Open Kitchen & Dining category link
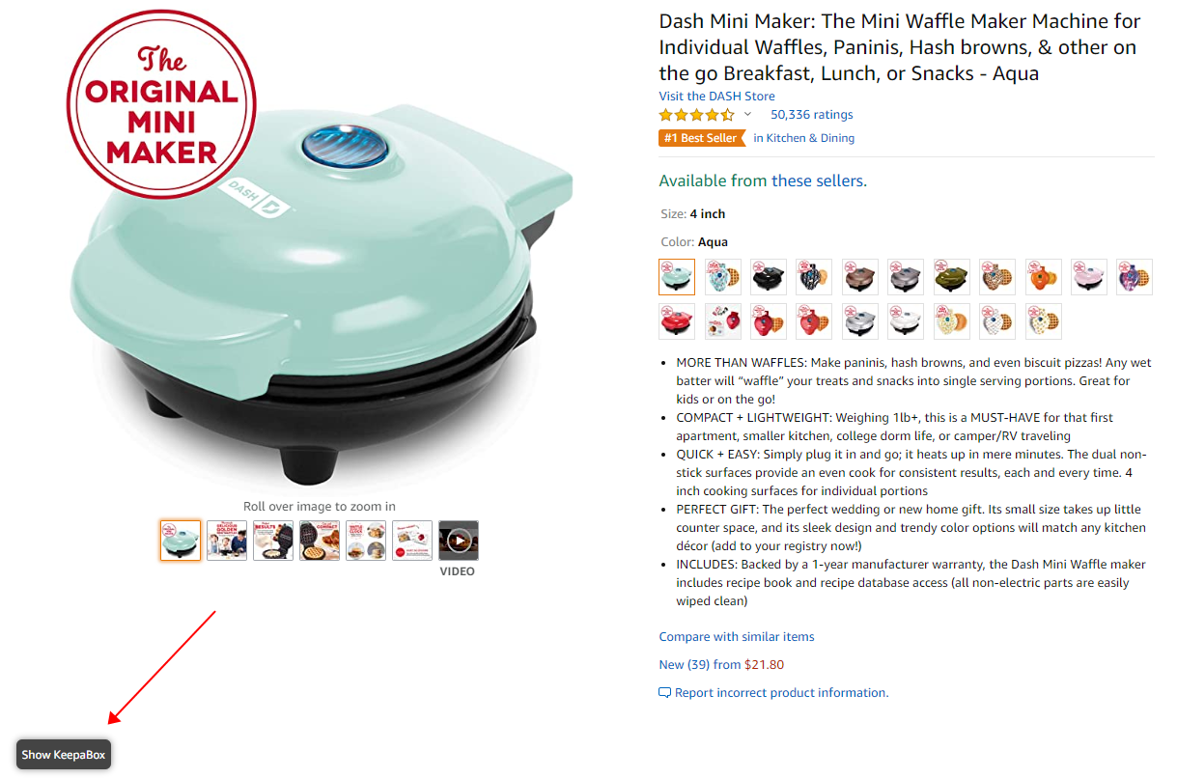Screen dimensions: 1177x778 [810, 138]
